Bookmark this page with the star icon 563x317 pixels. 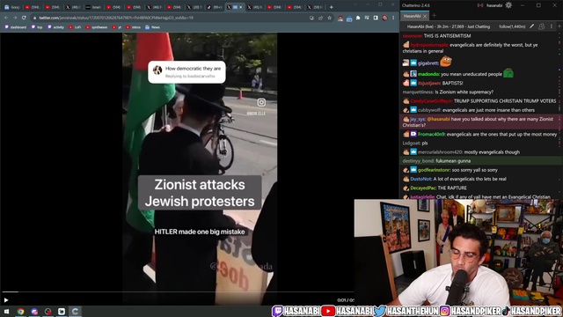329,18
